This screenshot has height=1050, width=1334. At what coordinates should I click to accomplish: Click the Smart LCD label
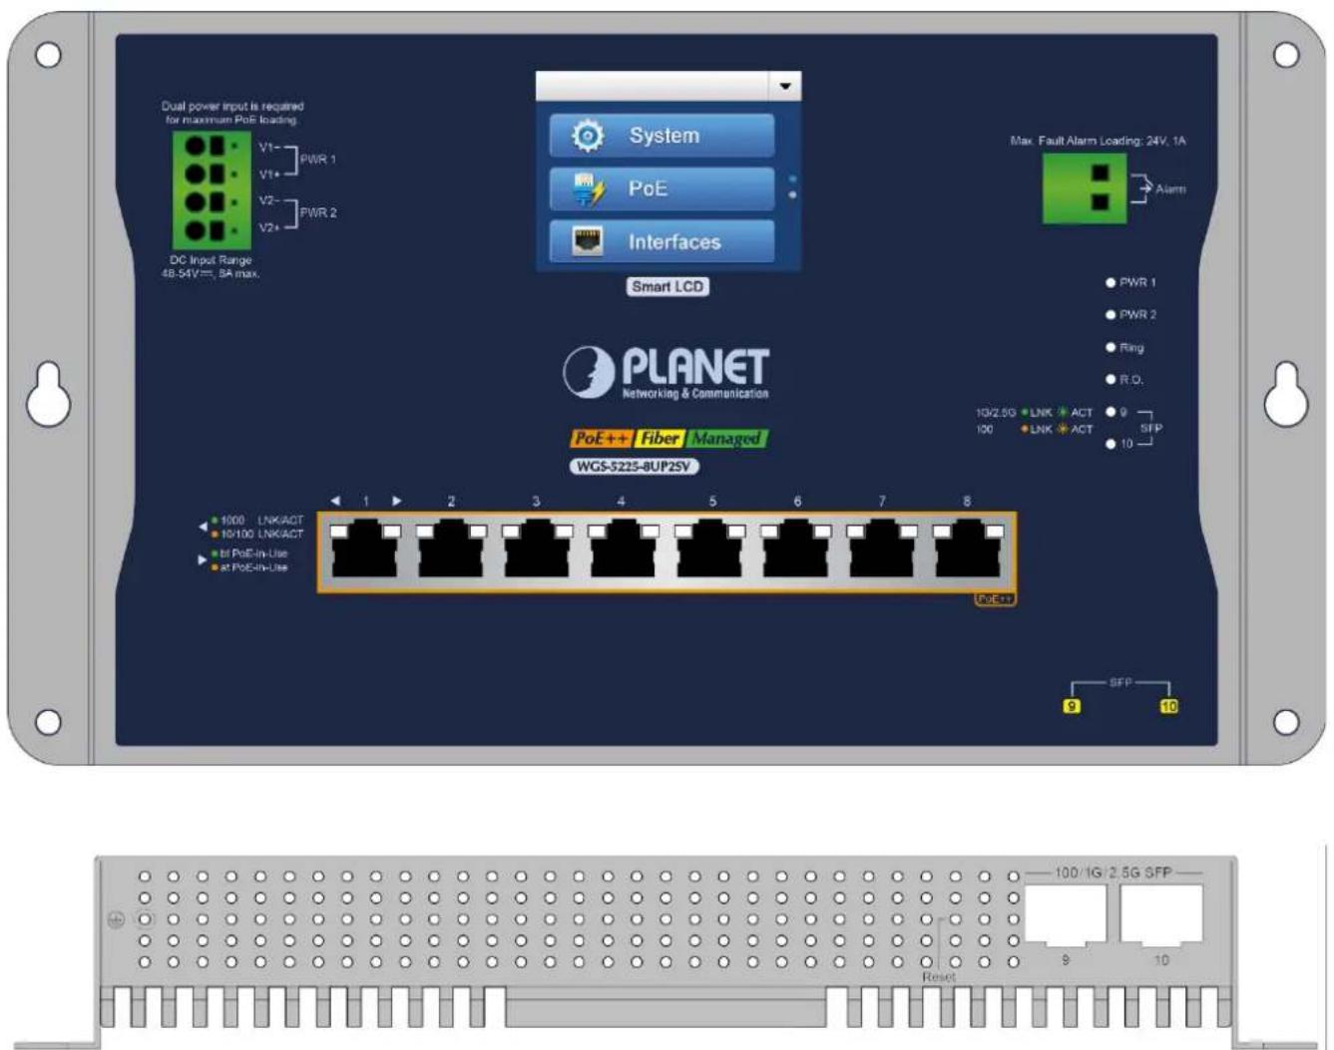pyautogui.click(x=667, y=286)
